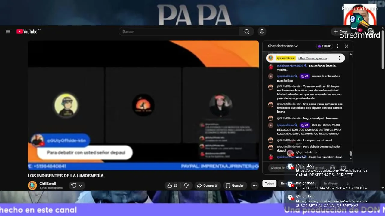The width and height of the screenshot is (385, 216).
Task: Open the ChillScroll channel name link
Action: click(48, 184)
